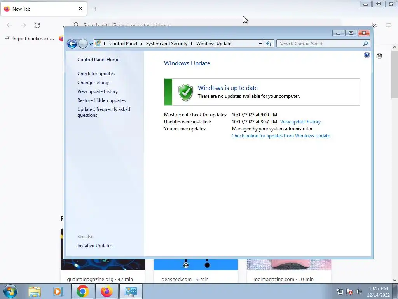Click the Firefox New Tab tab
Viewport: 398px width, 299px height.
pos(44,9)
